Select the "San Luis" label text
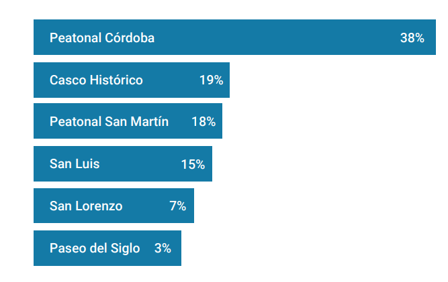The image size is (448, 282). click(75, 164)
